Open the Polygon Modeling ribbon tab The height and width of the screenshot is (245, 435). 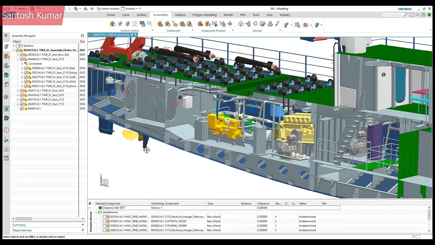[205, 15]
